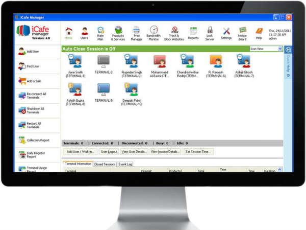Click the 'Terminals: 0' status text
This screenshot has width=306, height=230.
pyautogui.click(x=73, y=143)
